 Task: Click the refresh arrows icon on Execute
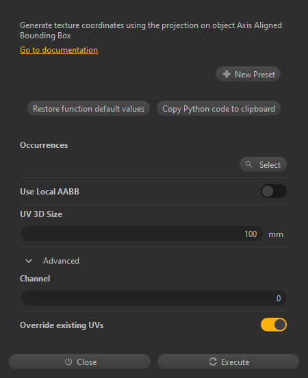click(x=213, y=362)
